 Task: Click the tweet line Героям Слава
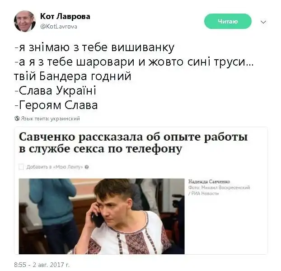tap(56, 105)
